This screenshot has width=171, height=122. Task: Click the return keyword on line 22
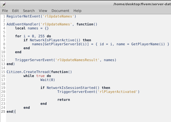pyautogui.click(x=63, y=100)
